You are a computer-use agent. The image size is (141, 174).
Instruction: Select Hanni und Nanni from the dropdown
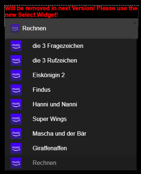[x=71, y=105]
